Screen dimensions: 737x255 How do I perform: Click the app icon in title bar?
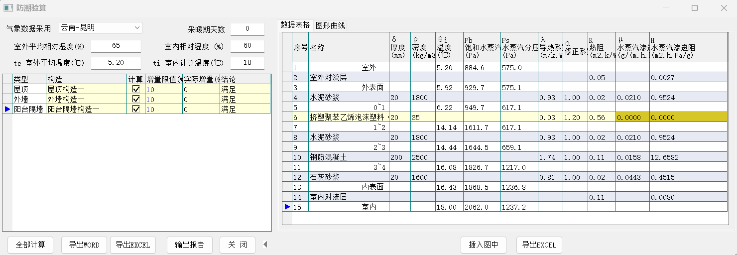point(8,8)
